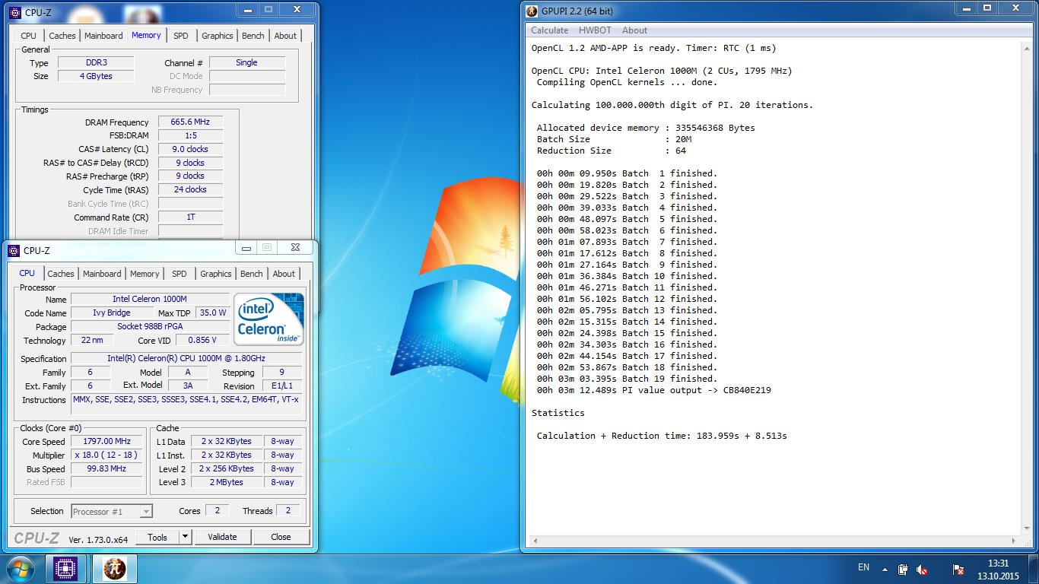Select CPU tab in back CPU-Z window
This screenshot has height=584, width=1039.
coord(29,36)
